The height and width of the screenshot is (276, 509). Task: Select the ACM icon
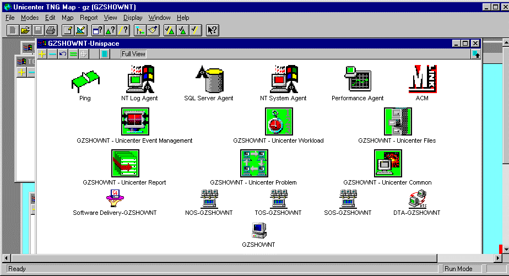click(423, 79)
